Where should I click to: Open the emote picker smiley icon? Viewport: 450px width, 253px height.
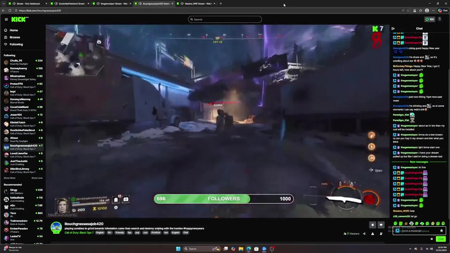(442, 231)
